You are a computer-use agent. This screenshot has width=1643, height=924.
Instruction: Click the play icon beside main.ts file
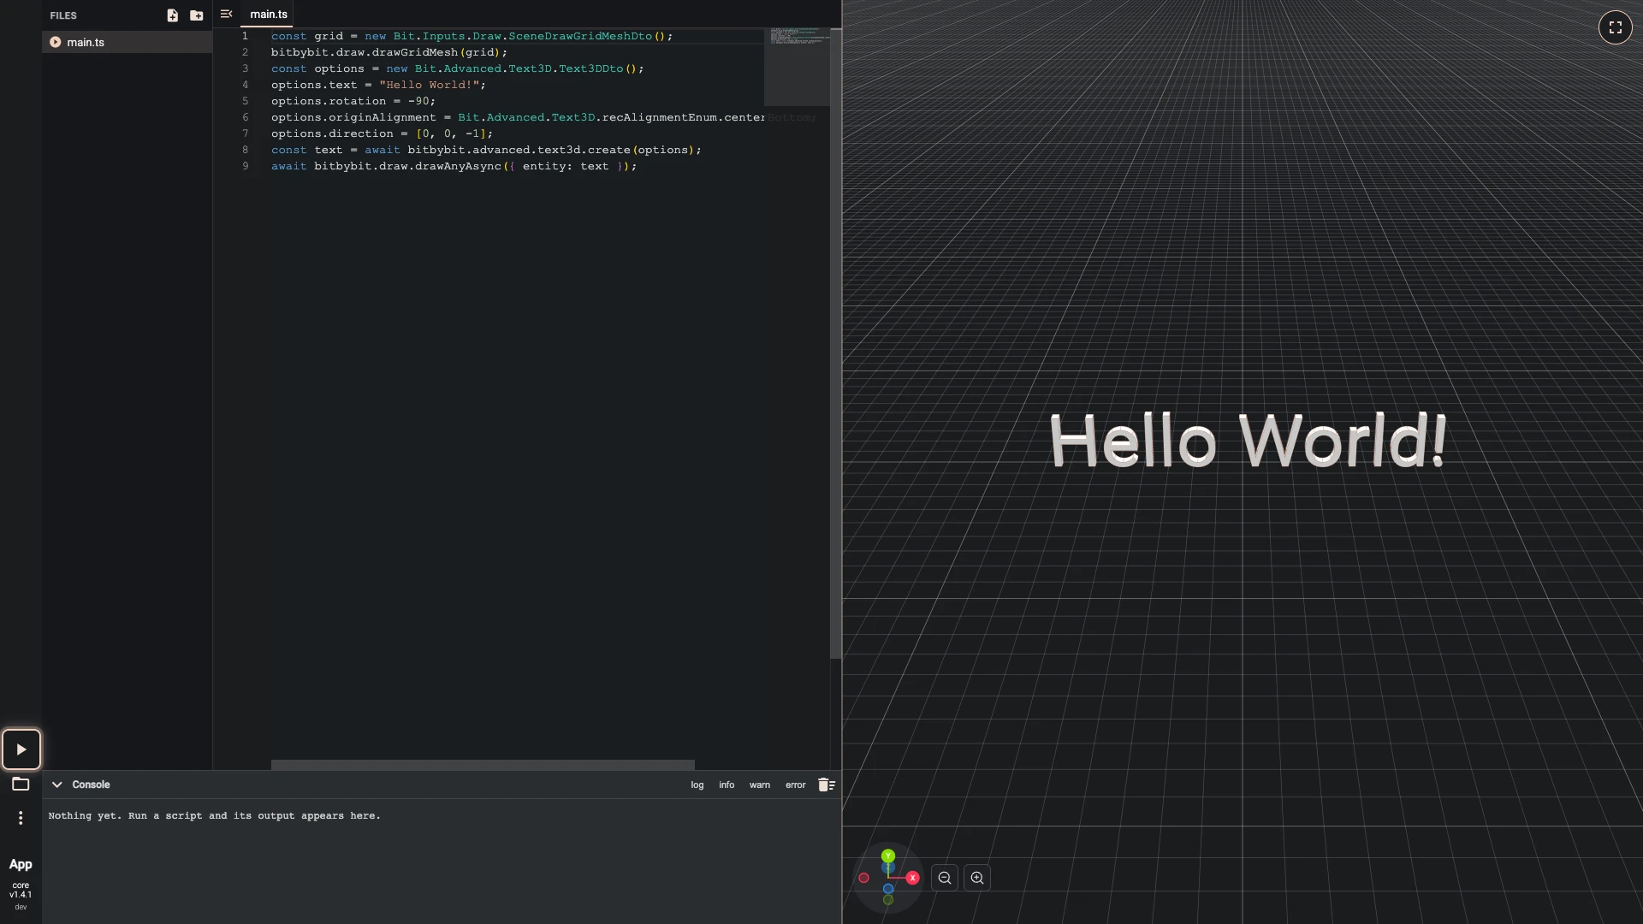point(56,42)
